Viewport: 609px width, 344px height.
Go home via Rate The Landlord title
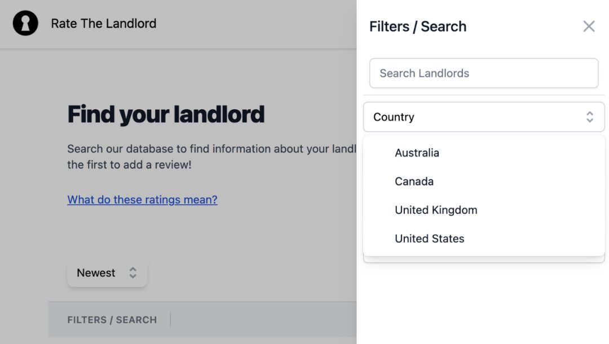pos(104,23)
